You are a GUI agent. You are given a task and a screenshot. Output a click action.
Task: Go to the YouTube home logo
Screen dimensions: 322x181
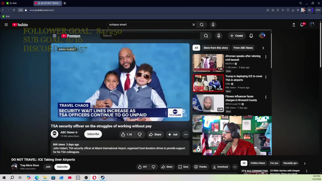pyautogui.click(x=20, y=25)
